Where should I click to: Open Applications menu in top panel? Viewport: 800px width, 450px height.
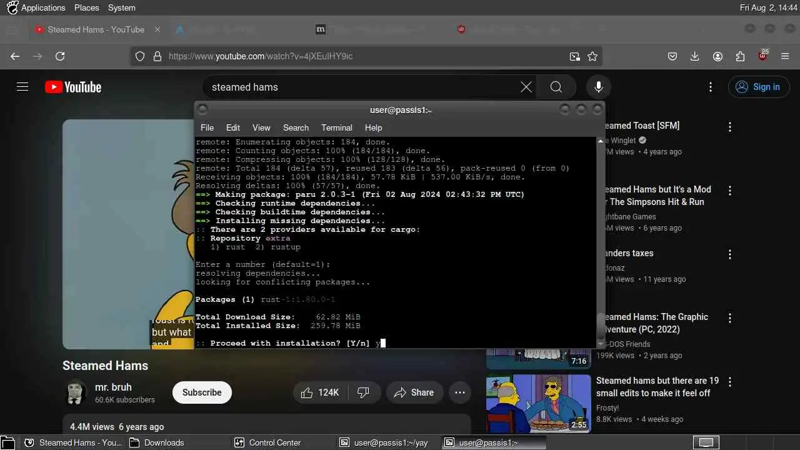pos(36,7)
